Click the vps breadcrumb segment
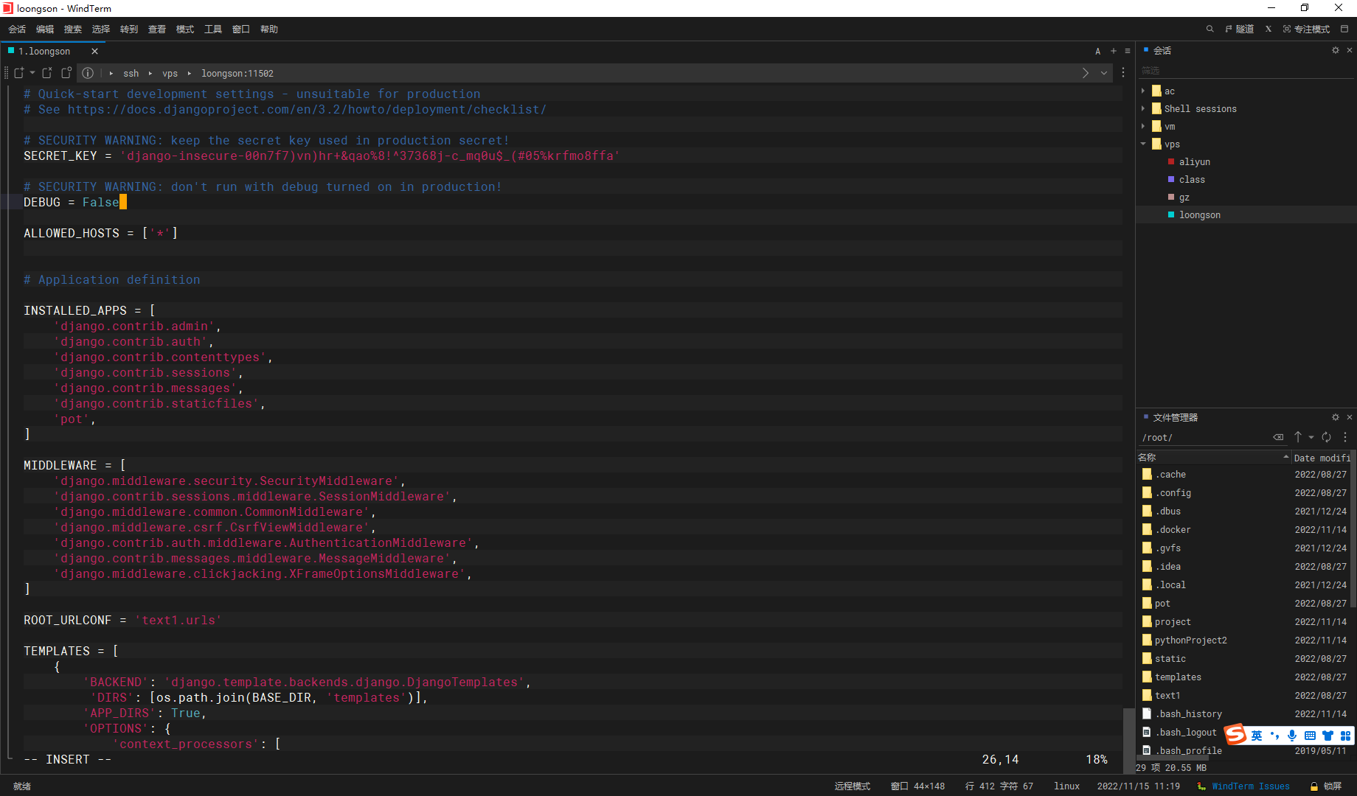The height and width of the screenshot is (796, 1357). click(x=170, y=74)
